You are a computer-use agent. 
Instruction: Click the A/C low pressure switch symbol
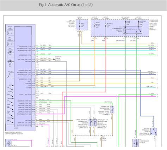(154, 131)
